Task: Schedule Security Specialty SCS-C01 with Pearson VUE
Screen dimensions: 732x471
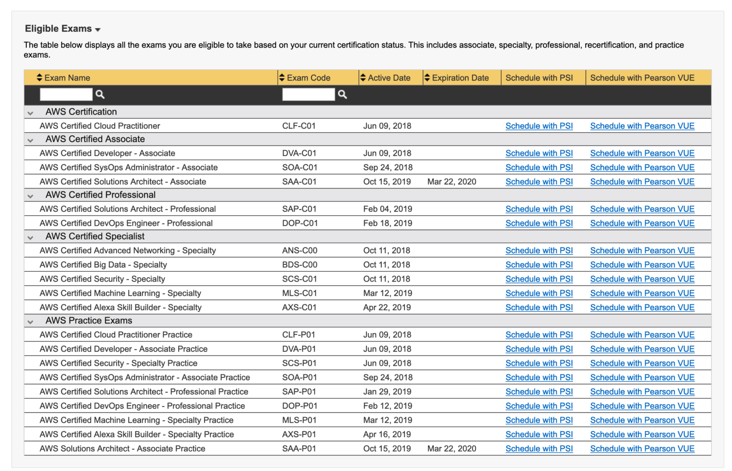Action: [x=642, y=279]
